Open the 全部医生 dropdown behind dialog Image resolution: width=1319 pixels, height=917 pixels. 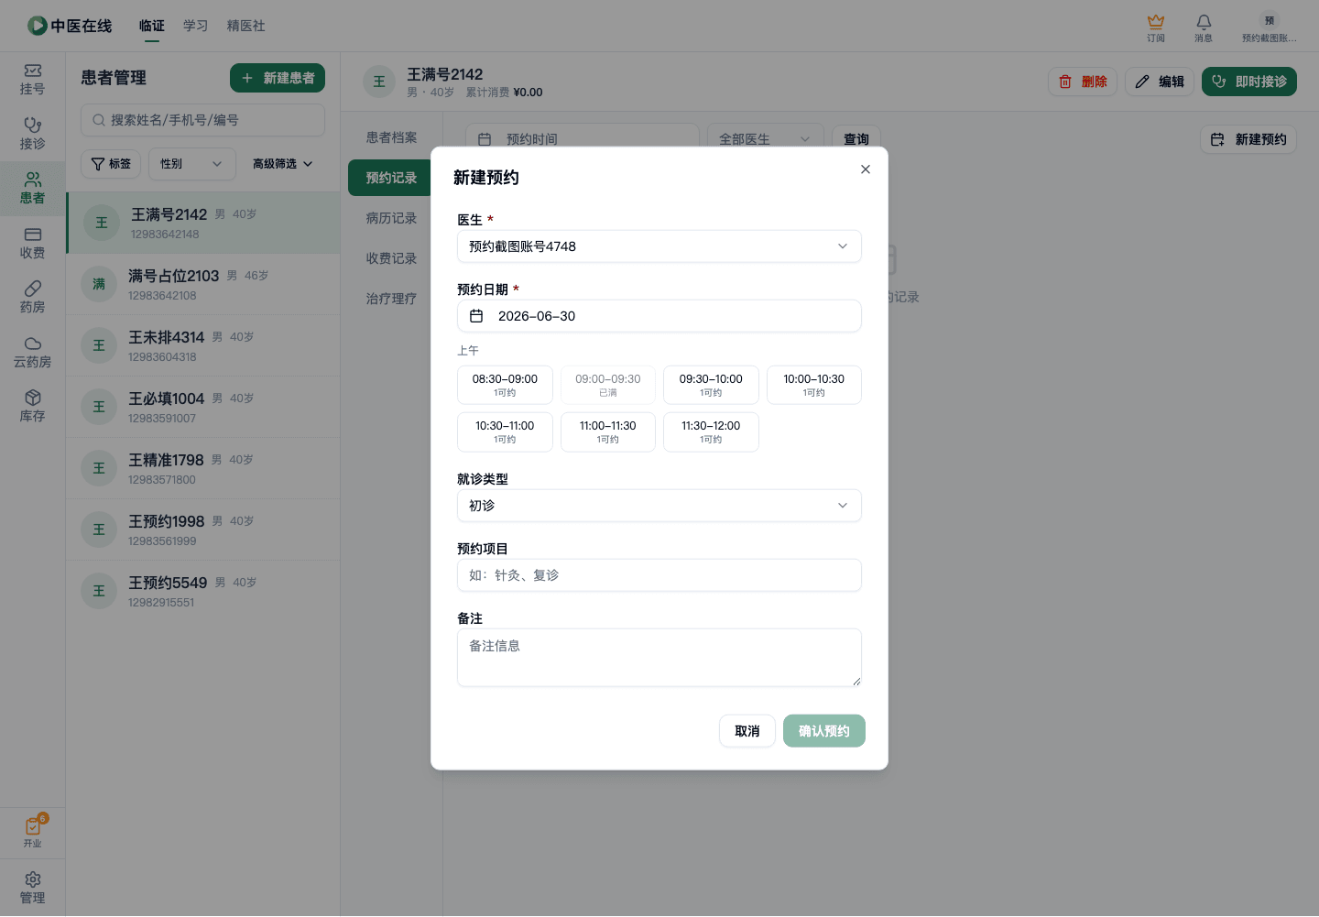(x=765, y=139)
